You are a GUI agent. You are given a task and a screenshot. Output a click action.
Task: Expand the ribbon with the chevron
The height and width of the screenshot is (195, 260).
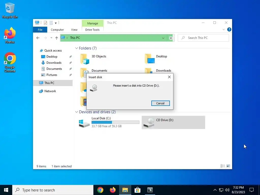(x=223, y=29)
